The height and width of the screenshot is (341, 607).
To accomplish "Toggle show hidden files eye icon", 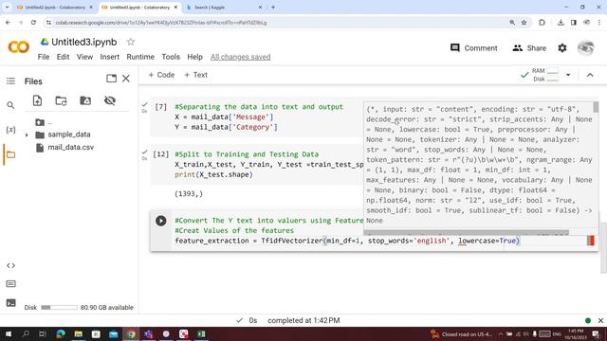I will click(110, 100).
